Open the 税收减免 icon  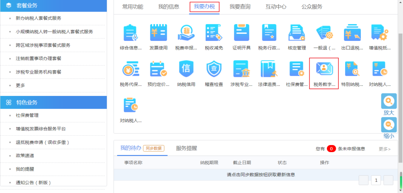click(213, 33)
